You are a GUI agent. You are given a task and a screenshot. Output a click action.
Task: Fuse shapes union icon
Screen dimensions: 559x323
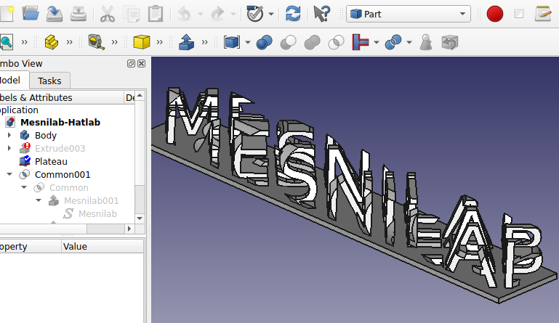pyautogui.click(x=312, y=42)
